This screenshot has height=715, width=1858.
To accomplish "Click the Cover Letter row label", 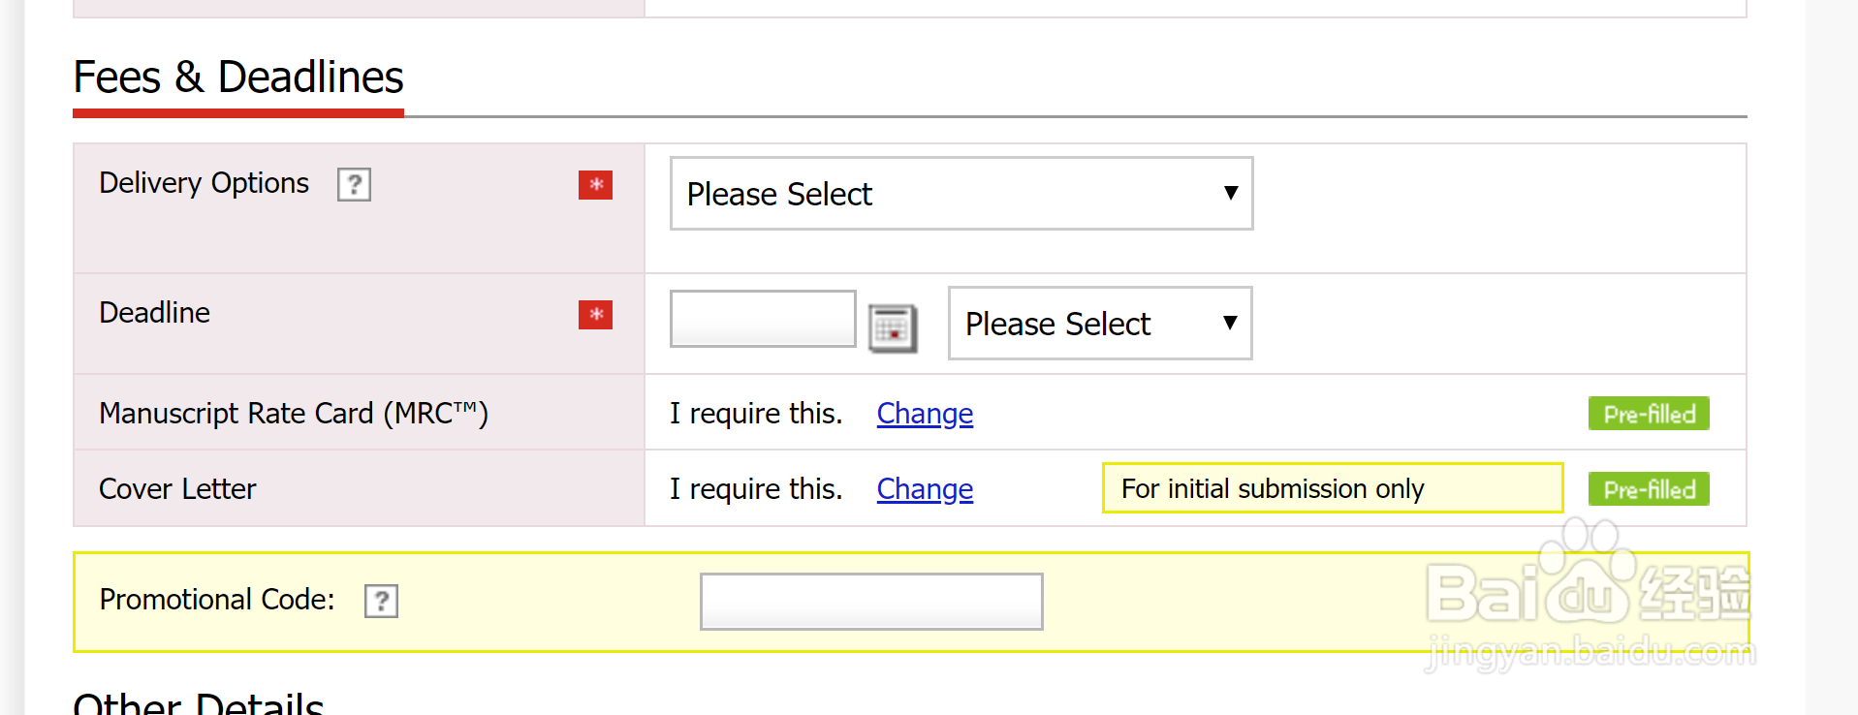I will click(177, 489).
